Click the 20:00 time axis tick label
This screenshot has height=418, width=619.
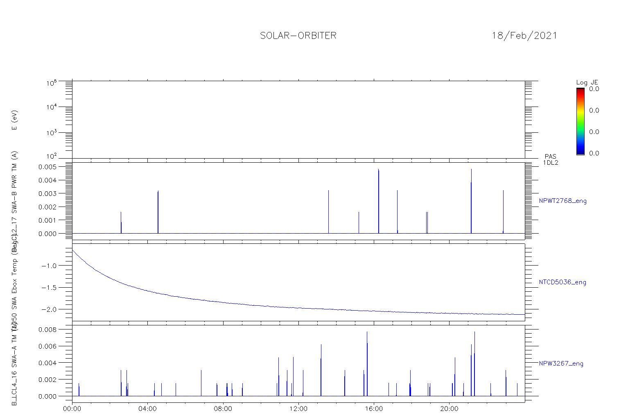(449, 409)
